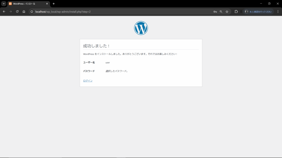Image resolution: width=282 pixels, height=158 pixels.
Task: Close the browser window
Action: coord(278,4)
